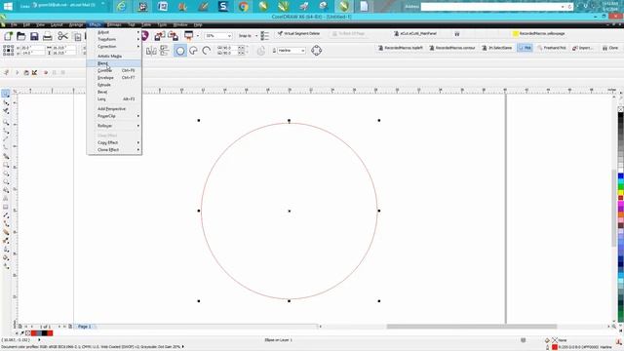The image size is (624, 351).
Task: Select the Pick tool in toolbox
Action: coord(6,94)
